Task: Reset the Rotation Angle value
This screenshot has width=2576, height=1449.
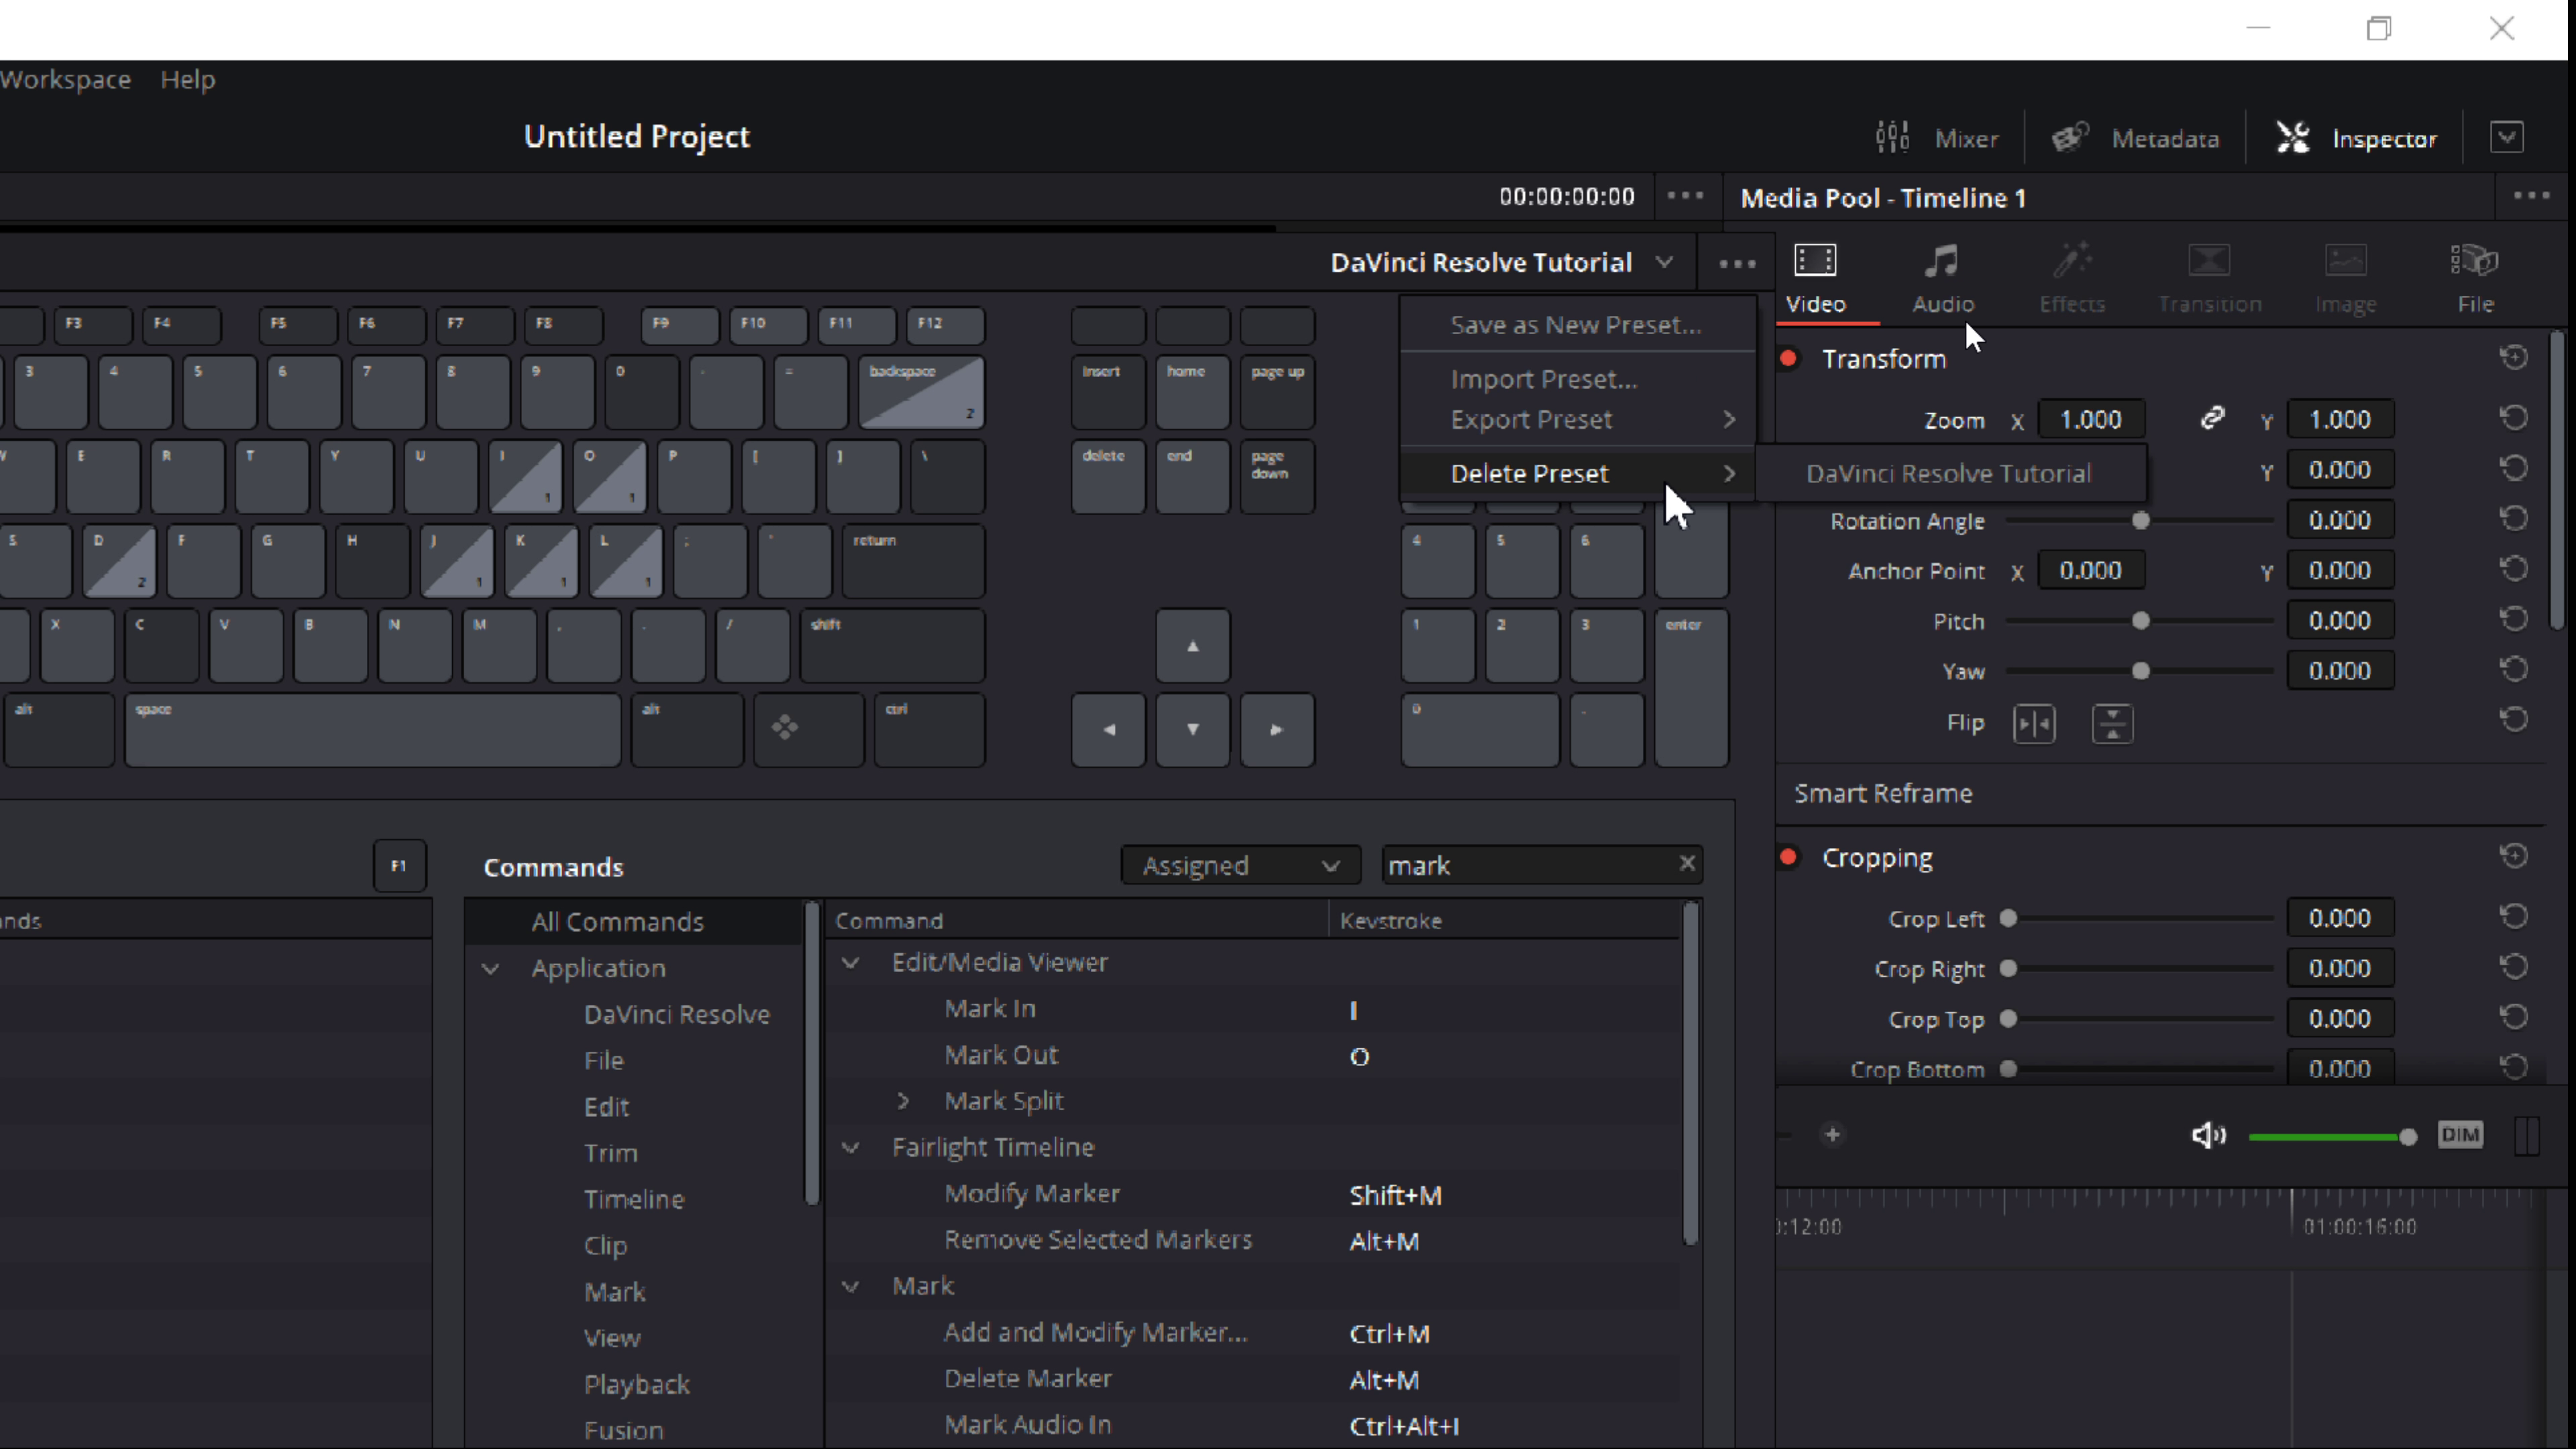Action: click(2513, 519)
